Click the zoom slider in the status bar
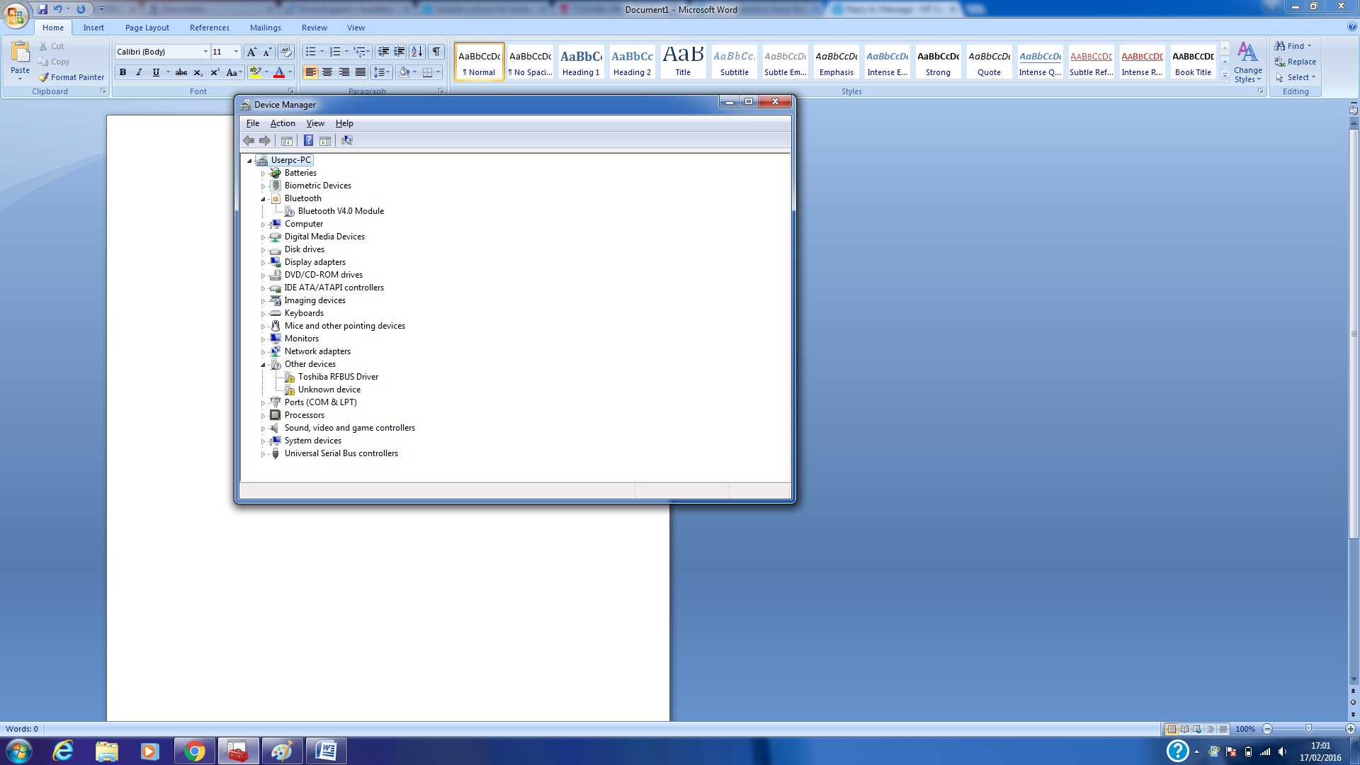This screenshot has height=765, width=1360. click(x=1308, y=729)
